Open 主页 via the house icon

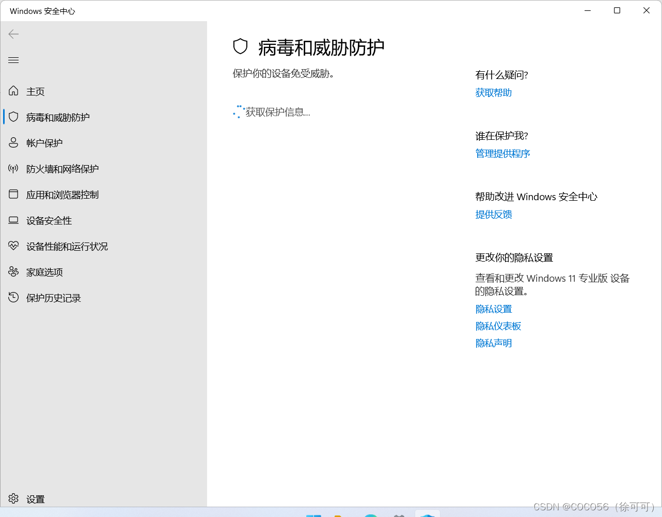[13, 91]
